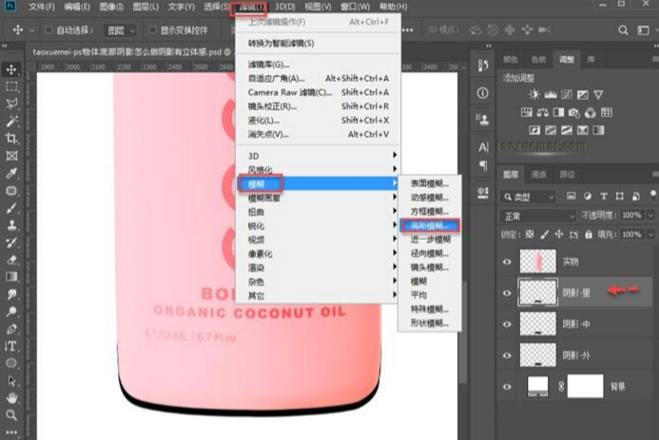Choose Camera Raw 滤镜(C)... menu item
659x440 pixels.
click(318, 92)
